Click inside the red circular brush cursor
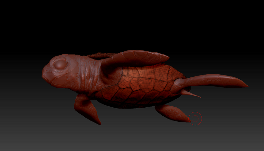Viewport: 264px width, 151px height. coord(195,119)
